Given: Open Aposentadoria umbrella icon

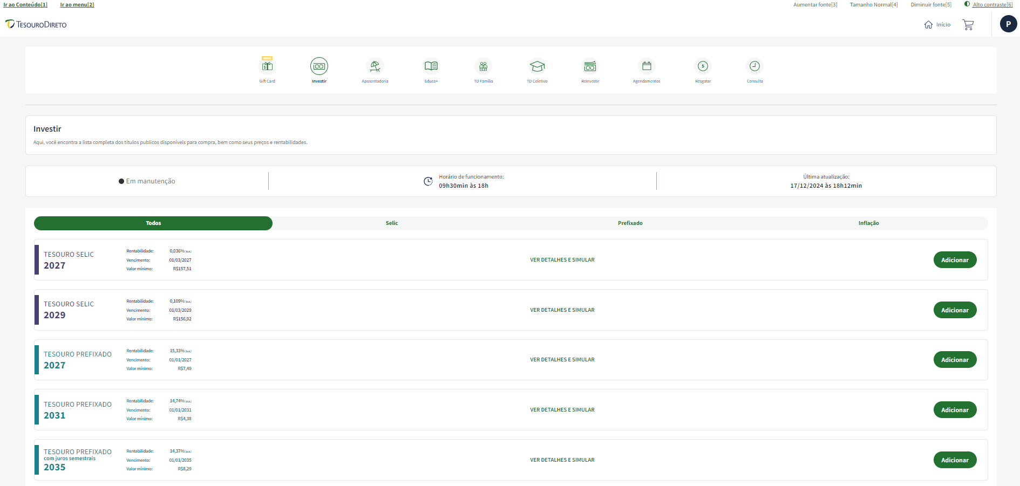Looking at the screenshot, I should [375, 66].
